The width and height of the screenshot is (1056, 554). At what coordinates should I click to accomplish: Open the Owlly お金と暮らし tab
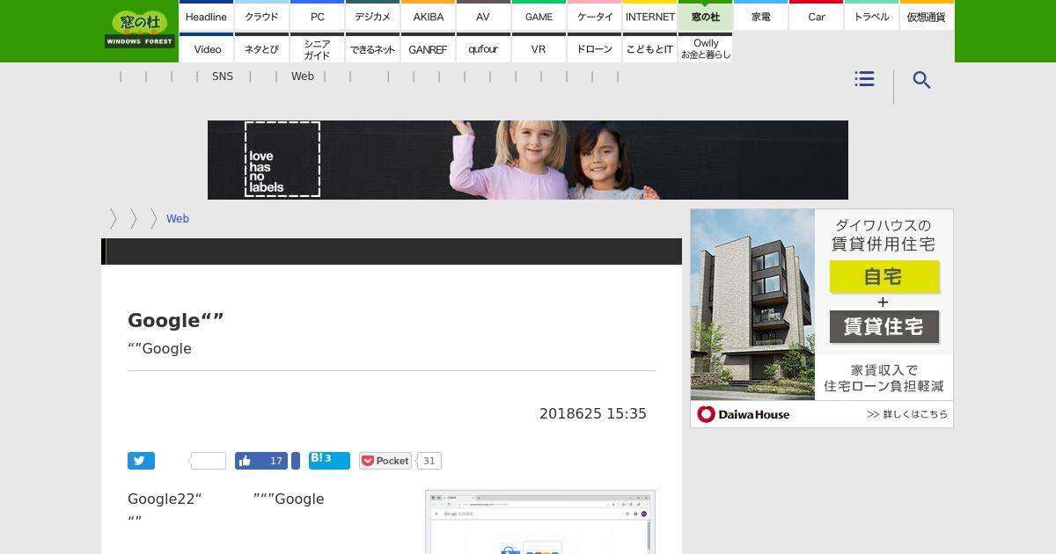705,48
